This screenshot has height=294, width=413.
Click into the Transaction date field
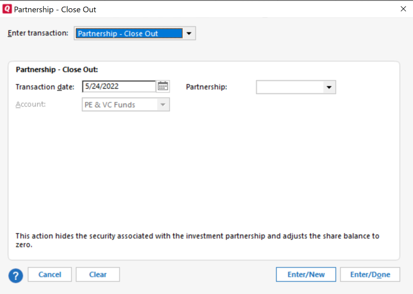click(119, 87)
